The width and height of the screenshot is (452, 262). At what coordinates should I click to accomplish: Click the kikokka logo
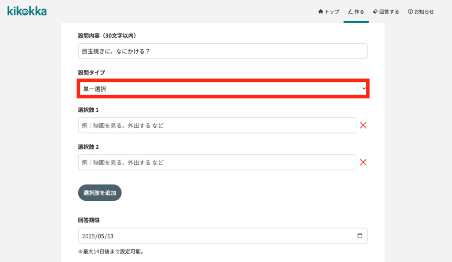point(27,11)
